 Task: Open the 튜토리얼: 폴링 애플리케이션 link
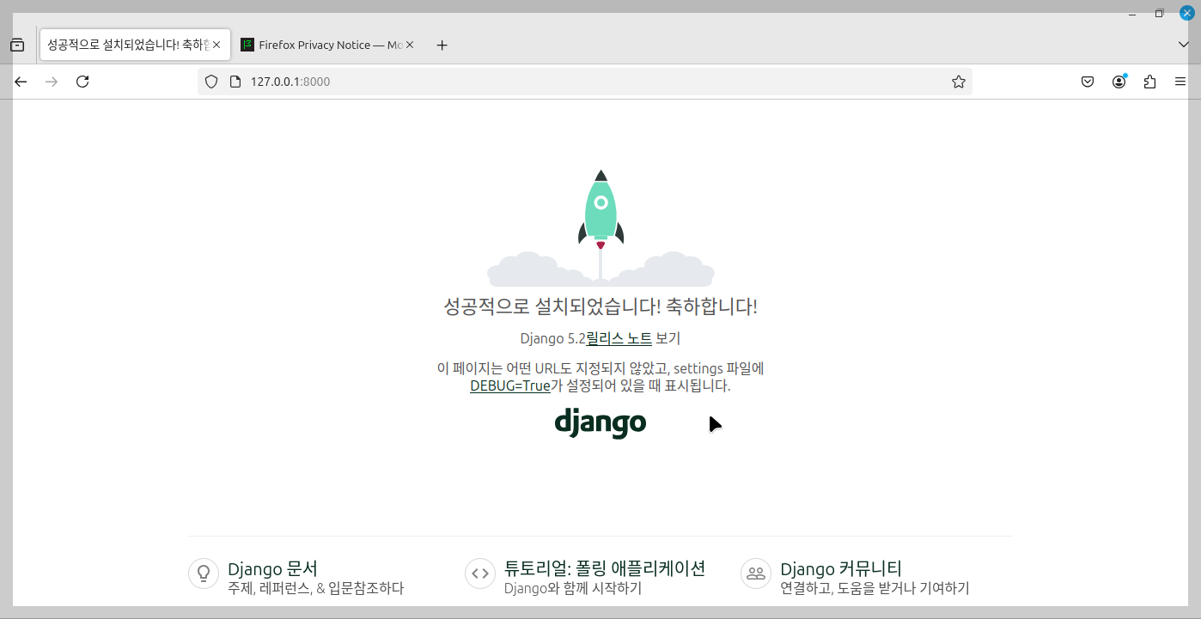(x=605, y=568)
